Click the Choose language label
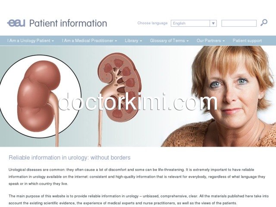Screen dimensions: 276x207 tap(152, 23)
